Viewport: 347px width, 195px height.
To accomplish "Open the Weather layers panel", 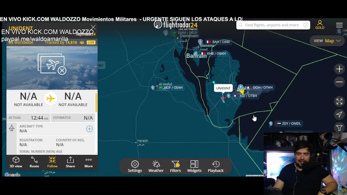I will 156,166.
